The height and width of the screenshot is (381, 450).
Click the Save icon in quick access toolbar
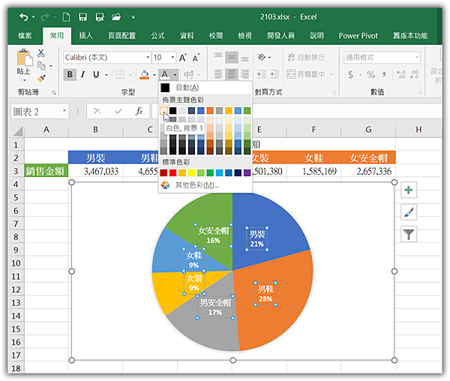(82, 16)
